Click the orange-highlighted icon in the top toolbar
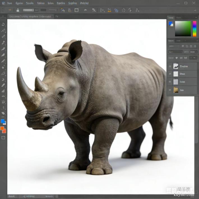The image size is (199, 199). tap(109, 10)
